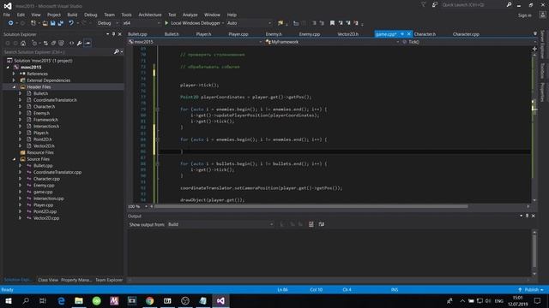Start debugging with the green play icon
549x308 pixels.
tap(166, 23)
